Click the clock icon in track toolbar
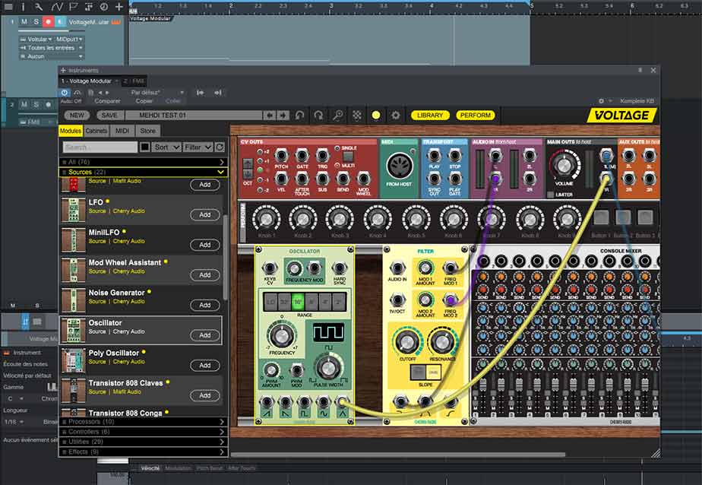 [104, 6]
